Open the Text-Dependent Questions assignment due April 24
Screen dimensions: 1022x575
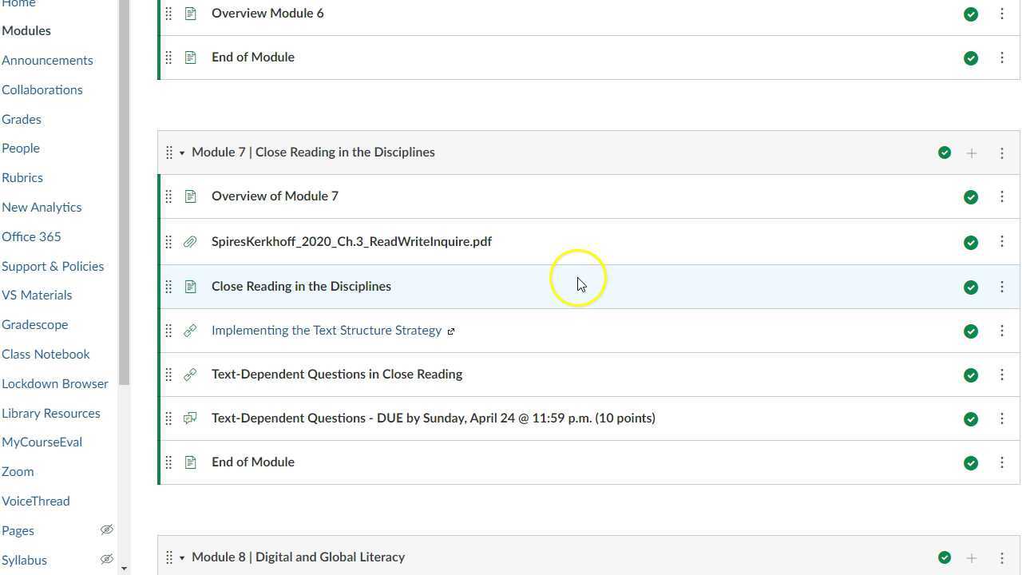click(434, 418)
